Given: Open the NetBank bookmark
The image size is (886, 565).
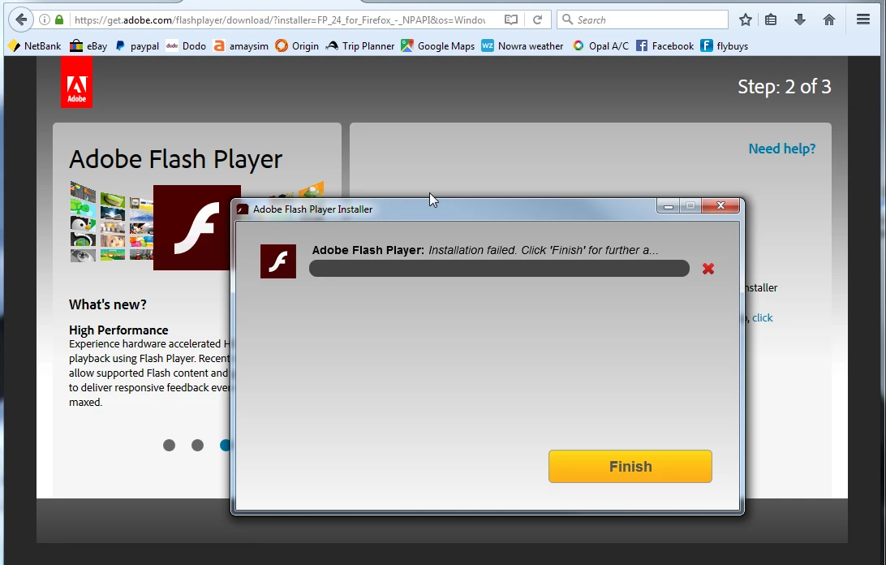Looking at the screenshot, I should point(34,45).
